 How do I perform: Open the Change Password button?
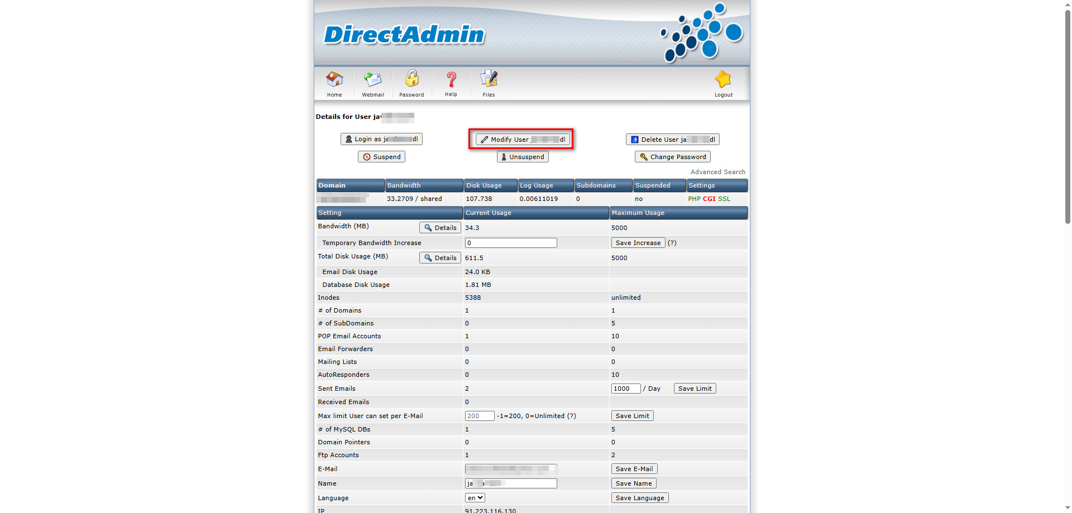tap(672, 157)
